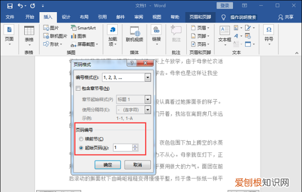The width and height of the screenshot is (302, 192).
Task: Switch to the 布局 (Layout) tab
Action: [84, 17]
